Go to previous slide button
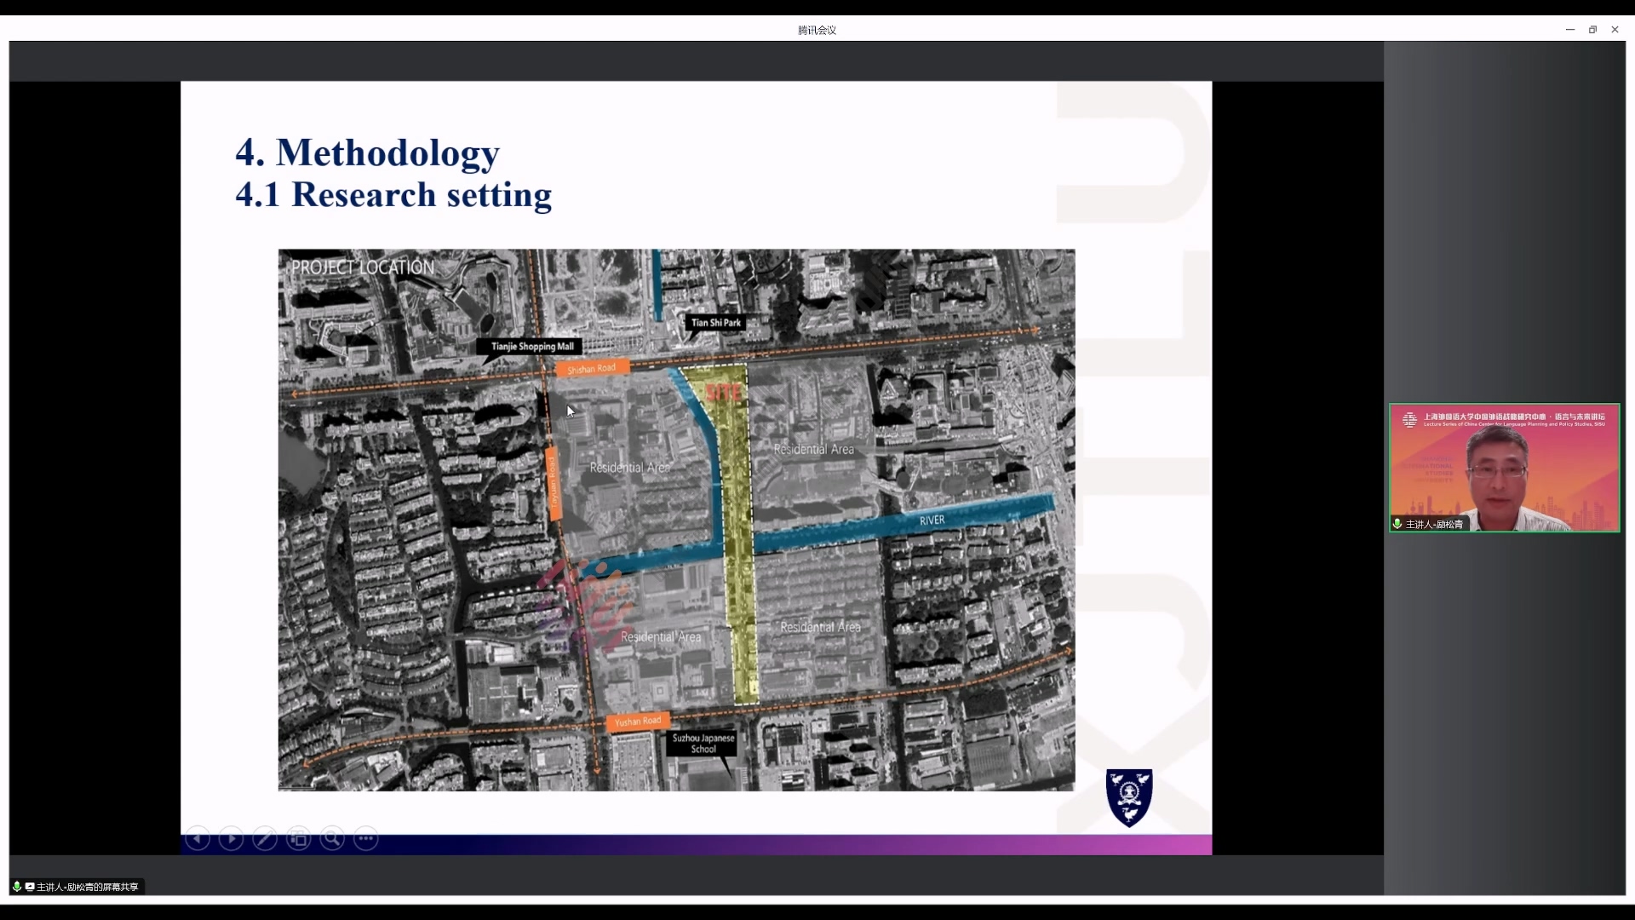This screenshot has height=920, width=1635. pos(198,839)
